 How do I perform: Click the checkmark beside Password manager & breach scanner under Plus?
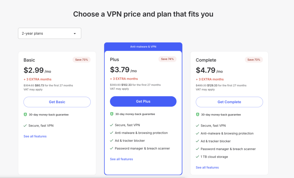click(111, 148)
